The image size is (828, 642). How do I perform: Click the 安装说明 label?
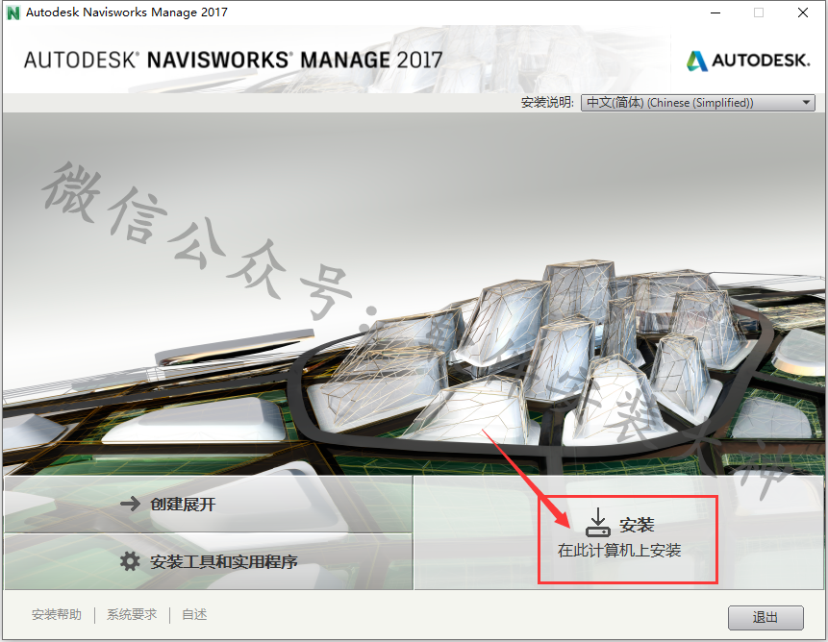547,102
